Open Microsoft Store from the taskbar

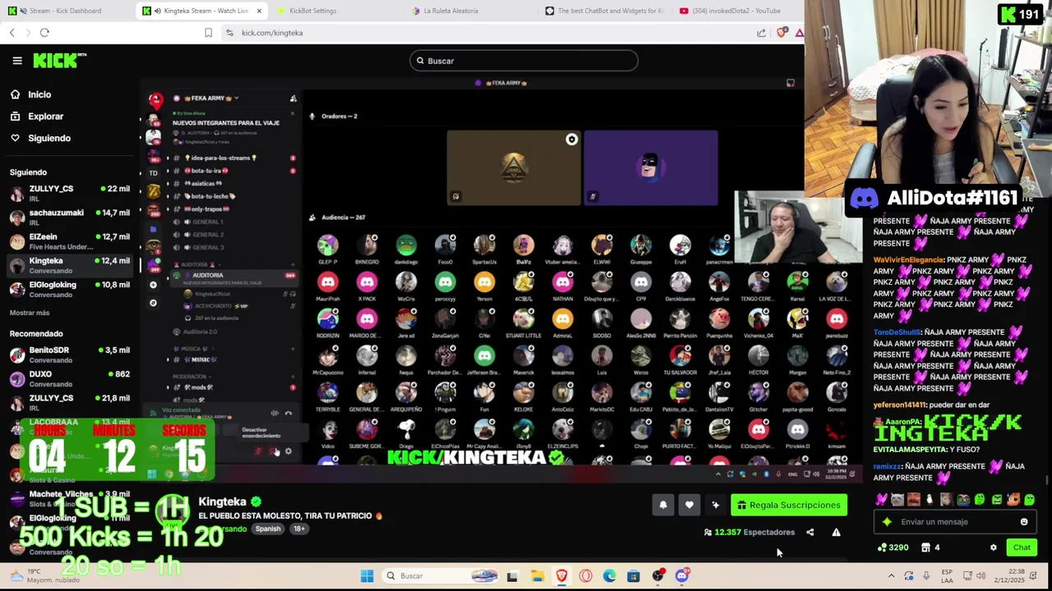point(634,576)
